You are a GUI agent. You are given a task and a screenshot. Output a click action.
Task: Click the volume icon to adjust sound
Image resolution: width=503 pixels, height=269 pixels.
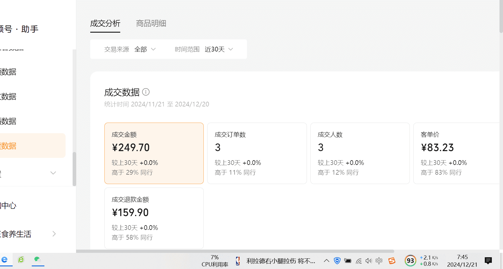[368, 260]
